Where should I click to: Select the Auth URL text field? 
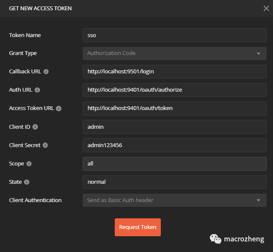[174, 90]
